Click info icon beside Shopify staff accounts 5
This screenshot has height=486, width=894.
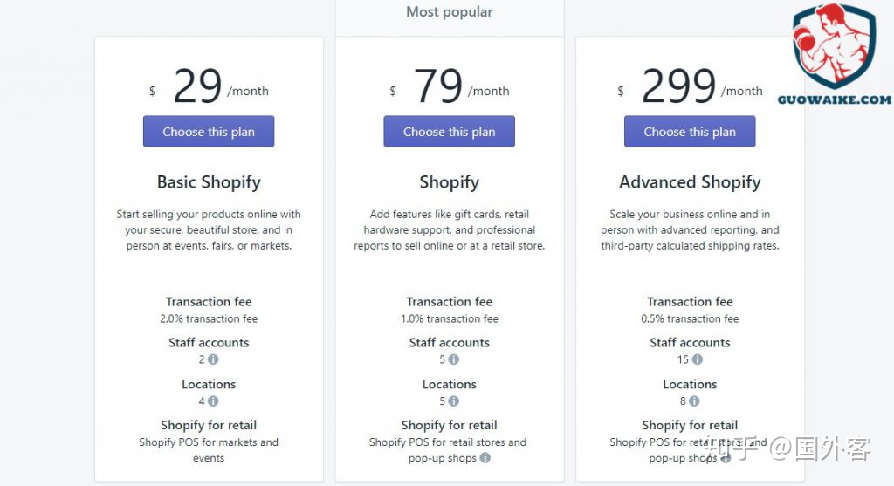(x=454, y=359)
